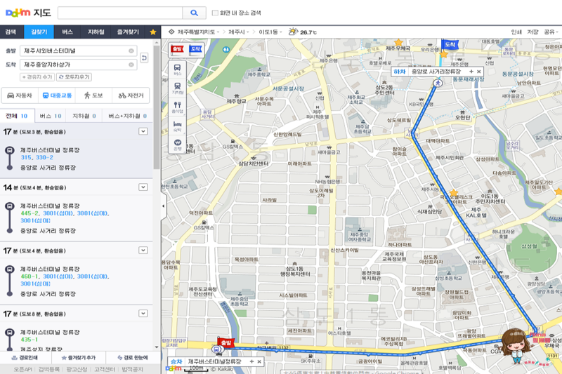Click the bus number 460-1 link
The height and width of the screenshot is (374, 562).
point(29,276)
